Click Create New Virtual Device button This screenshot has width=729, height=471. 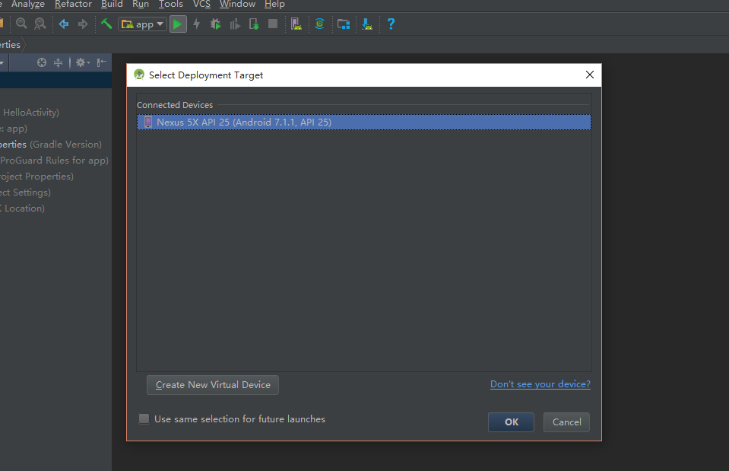213,385
